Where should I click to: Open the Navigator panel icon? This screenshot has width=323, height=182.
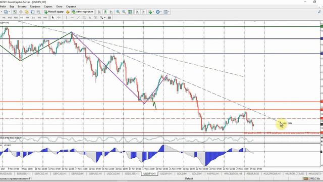click(x=27, y=12)
